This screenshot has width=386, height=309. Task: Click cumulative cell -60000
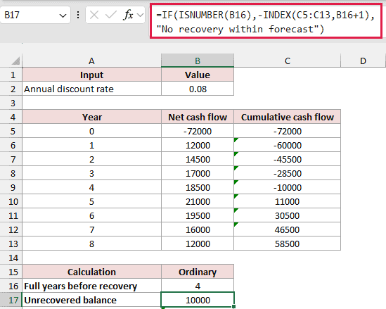click(x=288, y=145)
